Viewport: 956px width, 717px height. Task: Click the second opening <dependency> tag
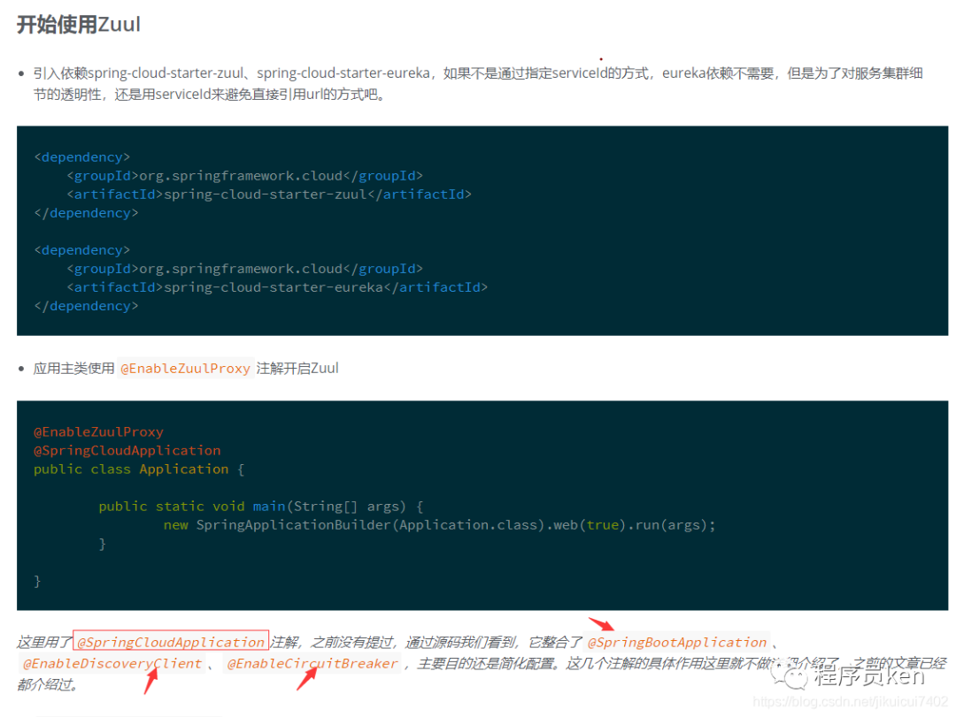(x=82, y=250)
